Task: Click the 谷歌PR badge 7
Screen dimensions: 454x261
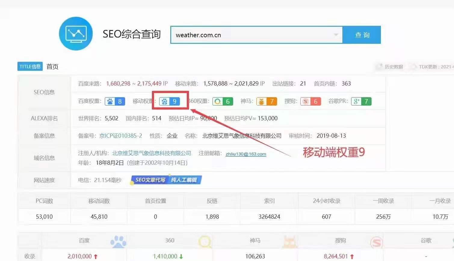Action: coord(361,101)
